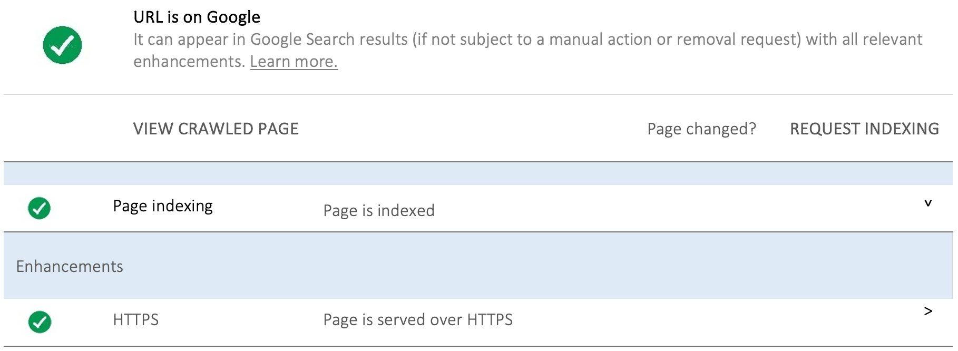Click the large green URL-on-Google checkmark icon
This screenshot has height=351, width=958.
click(62, 45)
